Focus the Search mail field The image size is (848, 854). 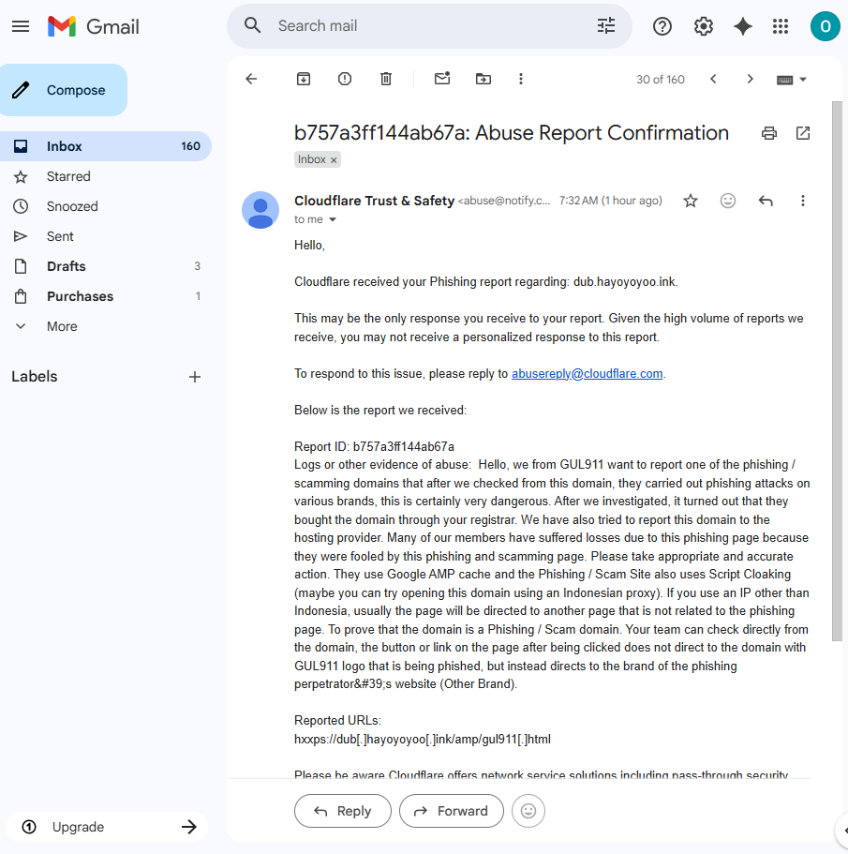430,25
